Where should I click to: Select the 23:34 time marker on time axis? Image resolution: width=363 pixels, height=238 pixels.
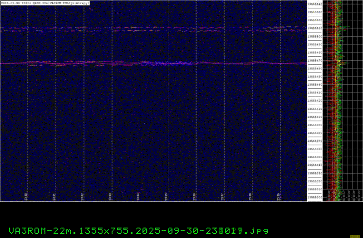tap(138, 196)
